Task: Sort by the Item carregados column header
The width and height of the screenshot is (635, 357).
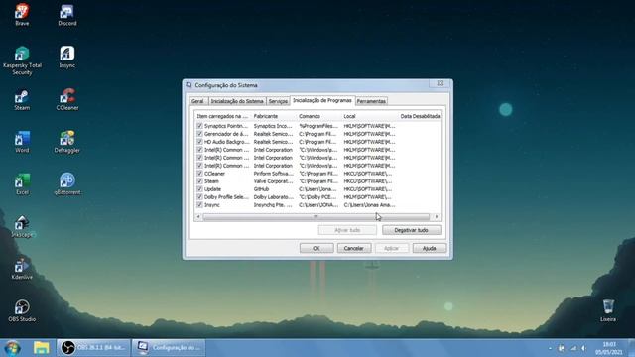Action: pyautogui.click(x=222, y=116)
